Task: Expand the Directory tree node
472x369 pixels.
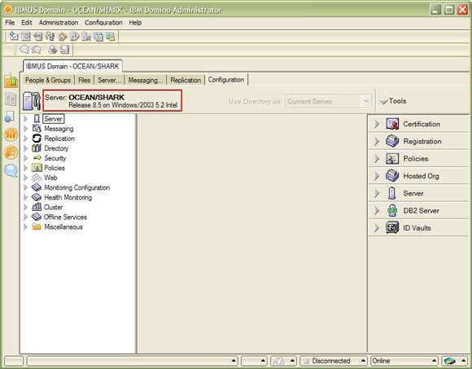Action: pos(26,148)
